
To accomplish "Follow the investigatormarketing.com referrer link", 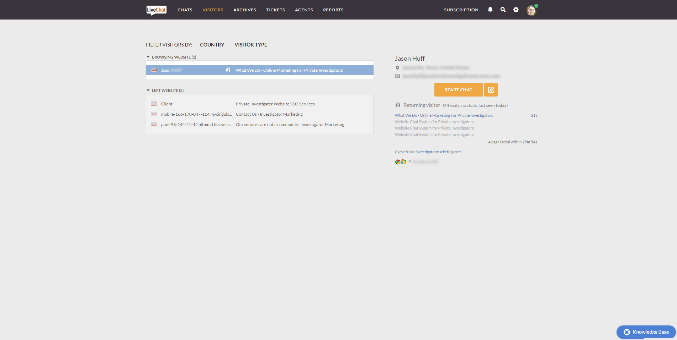I will point(438,152).
